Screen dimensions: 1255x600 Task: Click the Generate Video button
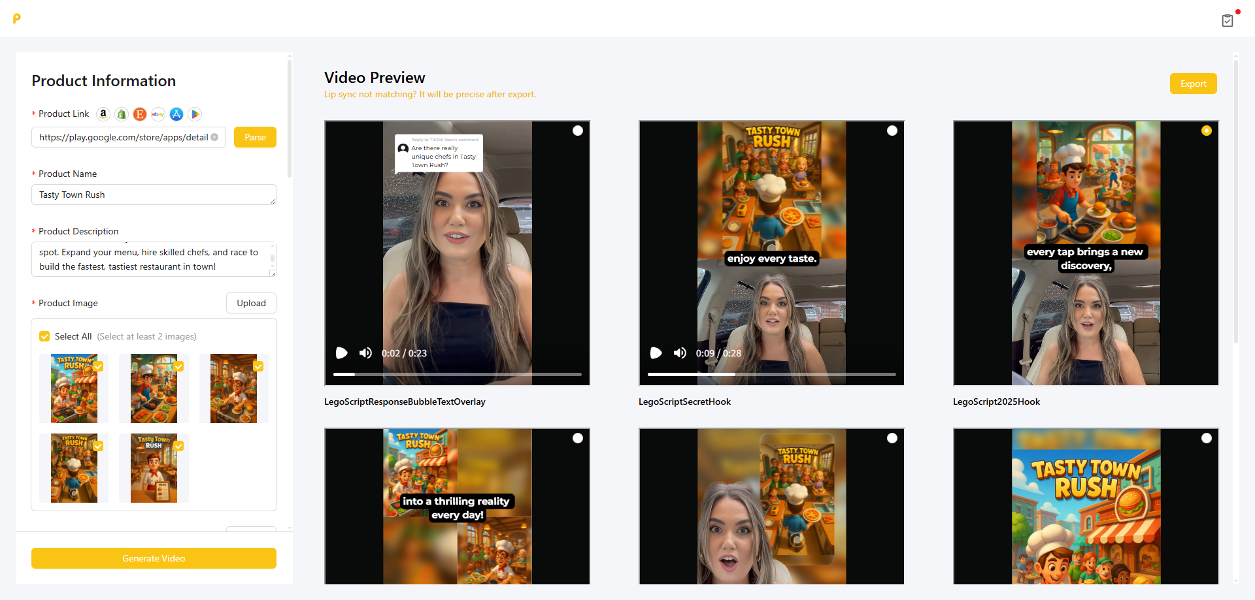(x=154, y=558)
